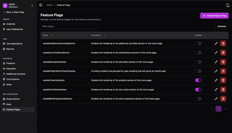Delete the enableTechStackSection flag
The image size is (232, 133).
click(223, 89)
